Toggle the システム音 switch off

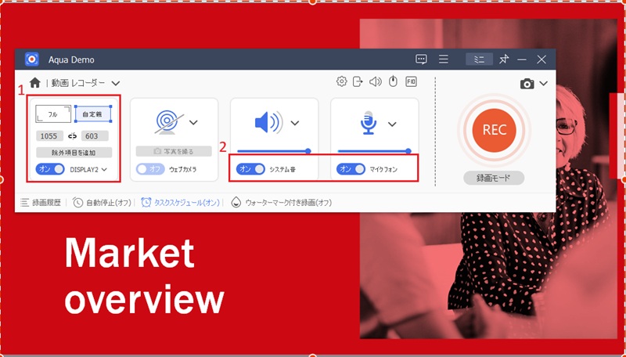[250, 169]
